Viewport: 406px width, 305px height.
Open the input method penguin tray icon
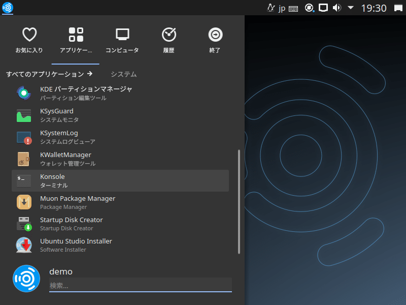pyautogui.click(x=271, y=8)
